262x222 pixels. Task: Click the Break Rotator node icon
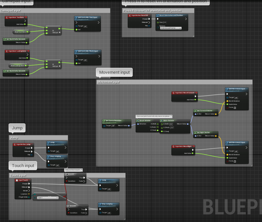tap(138, 120)
